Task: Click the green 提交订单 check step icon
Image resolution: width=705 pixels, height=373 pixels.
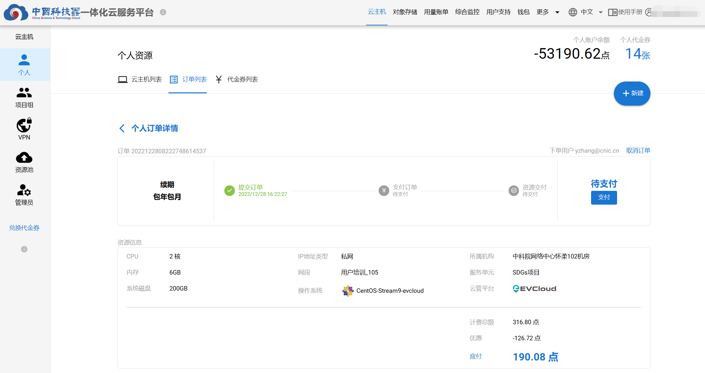Action: coord(229,191)
